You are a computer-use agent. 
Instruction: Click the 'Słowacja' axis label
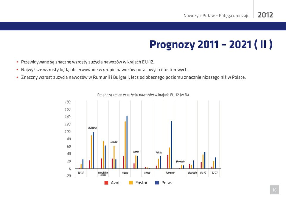point(192,173)
